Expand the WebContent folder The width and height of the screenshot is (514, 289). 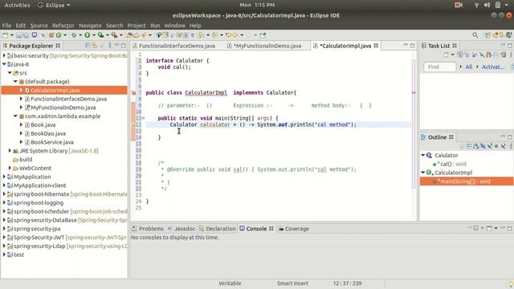click(10, 168)
